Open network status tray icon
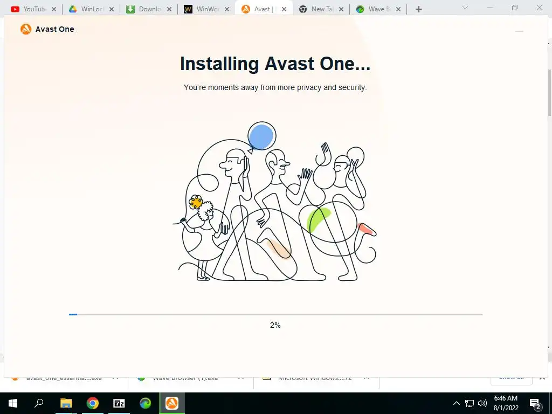The width and height of the screenshot is (552, 414). [470, 403]
